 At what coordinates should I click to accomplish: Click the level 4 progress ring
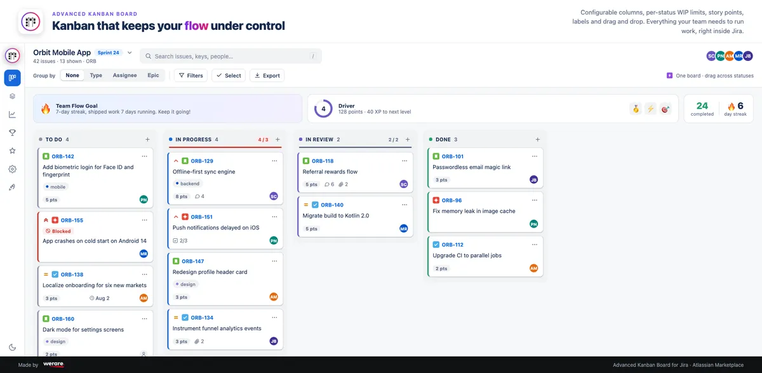323,109
